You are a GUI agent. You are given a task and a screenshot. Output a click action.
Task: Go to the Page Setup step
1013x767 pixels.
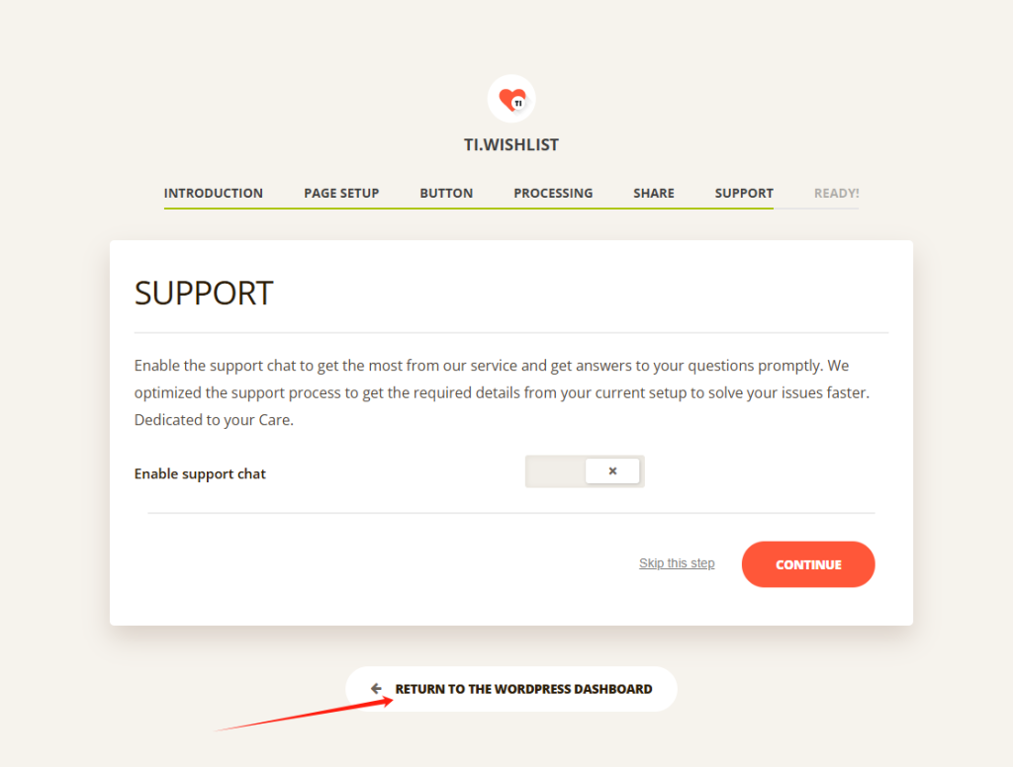tap(341, 193)
